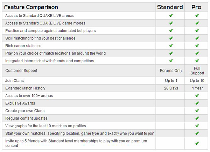This screenshot has width=210, height=152.
Task: Click the Full Support cell under Pro
Action: pyautogui.click(x=197, y=71)
